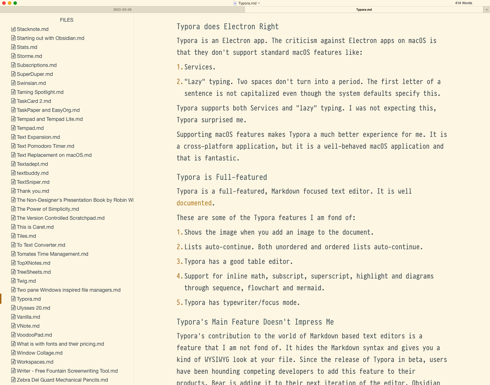Select TaskCard 2.md file
This screenshot has width=490, height=385.
pyautogui.click(x=34, y=101)
